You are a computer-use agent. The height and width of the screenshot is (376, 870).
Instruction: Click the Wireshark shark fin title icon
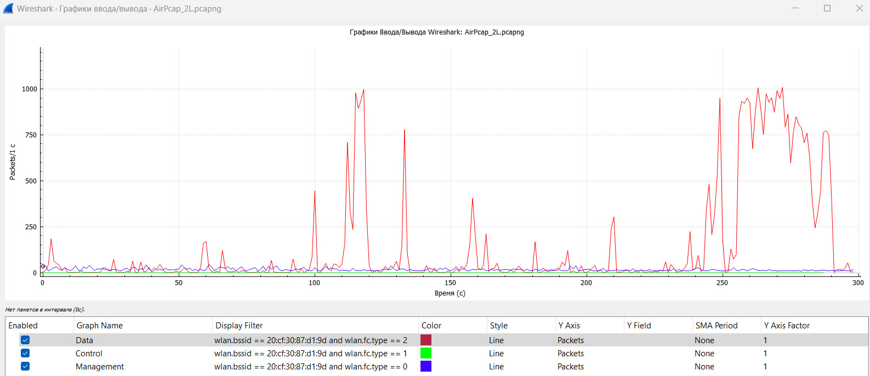(x=8, y=8)
